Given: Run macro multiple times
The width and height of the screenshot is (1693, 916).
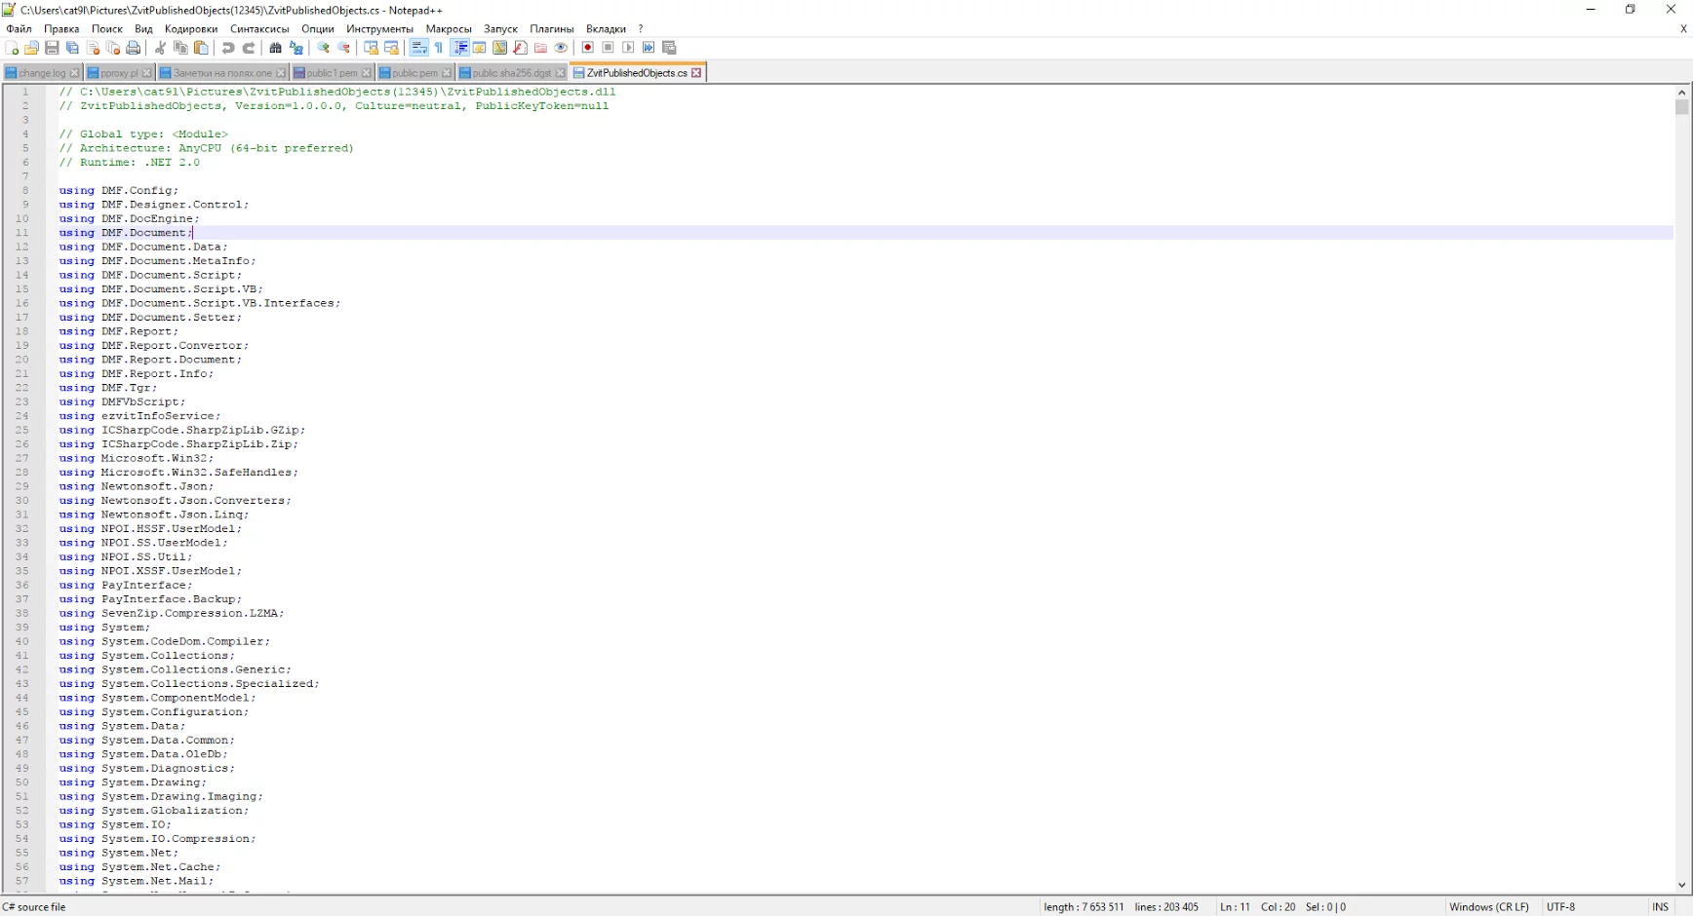Looking at the screenshot, I should 649,48.
